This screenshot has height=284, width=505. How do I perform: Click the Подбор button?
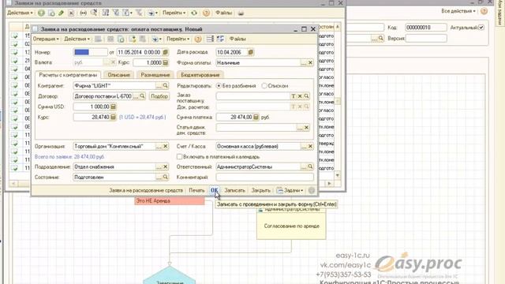click(x=159, y=96)
